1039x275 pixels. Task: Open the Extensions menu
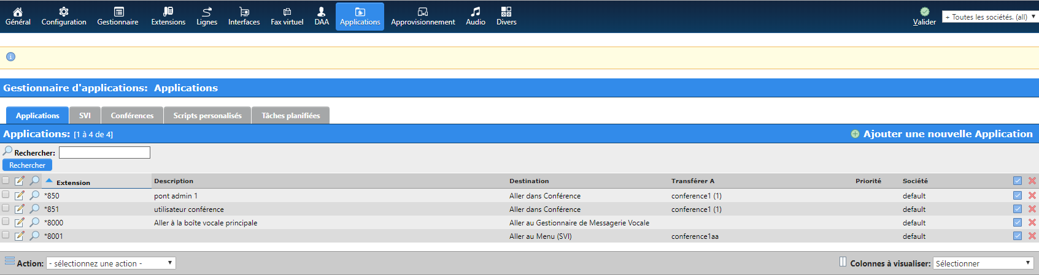168,17
